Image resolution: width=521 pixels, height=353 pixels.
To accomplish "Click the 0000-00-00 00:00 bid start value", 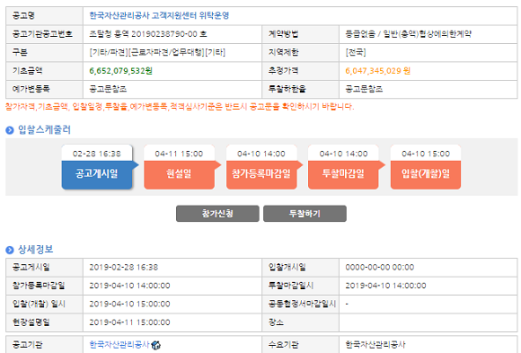I will pos(380,268).
